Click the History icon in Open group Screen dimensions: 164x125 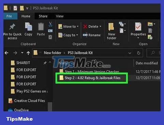coord(150,37)
